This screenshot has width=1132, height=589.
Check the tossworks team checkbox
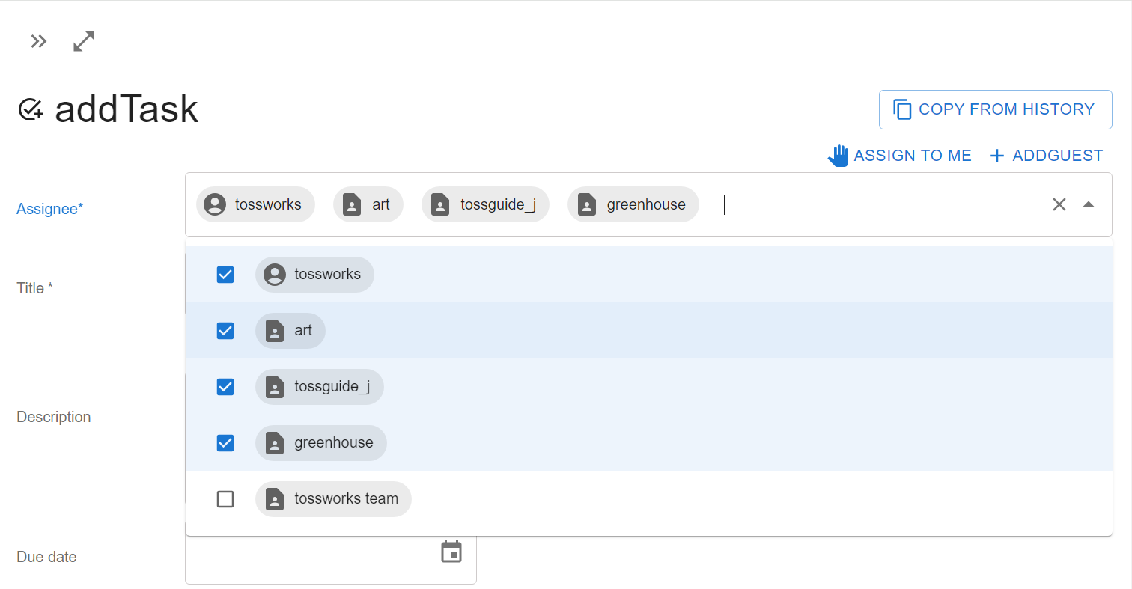[225, 499]
